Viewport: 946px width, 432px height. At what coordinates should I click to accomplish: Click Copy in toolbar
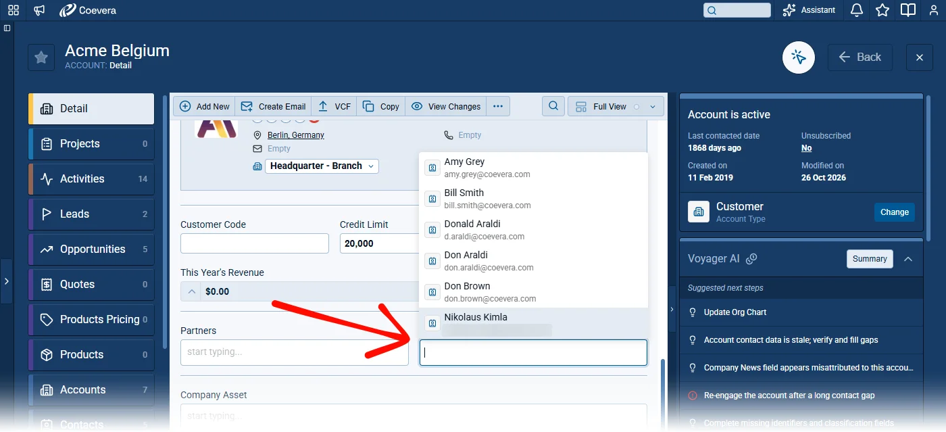(x=381, y=106)
